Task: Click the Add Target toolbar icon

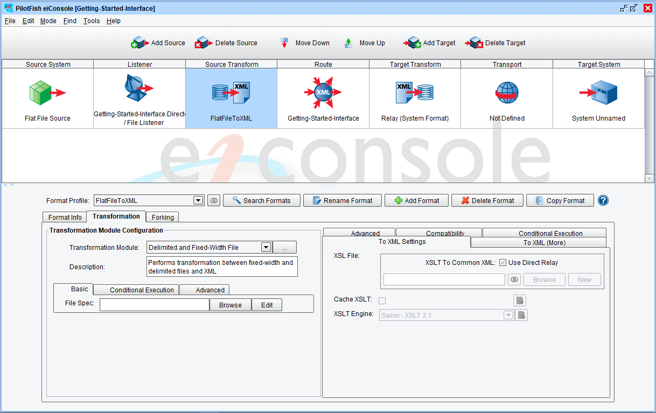Action: [411, 43]
